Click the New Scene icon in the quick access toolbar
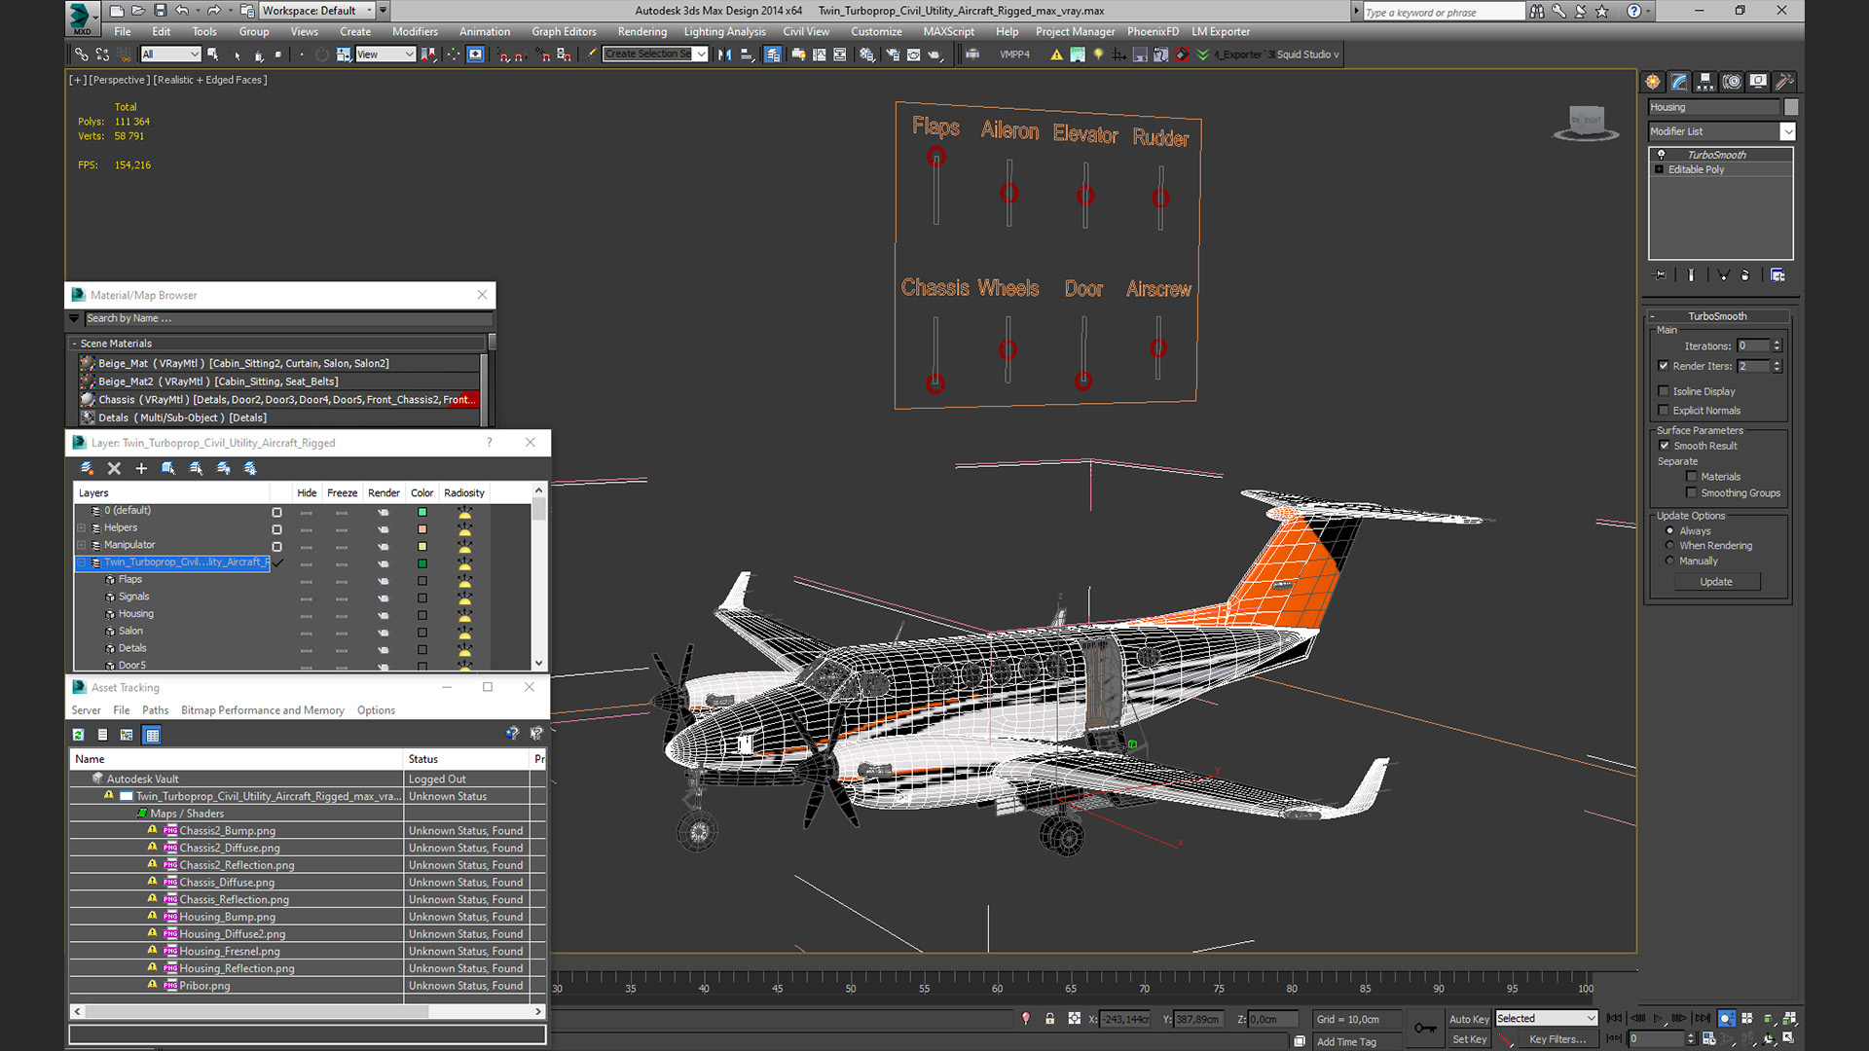 coord(117,11)
